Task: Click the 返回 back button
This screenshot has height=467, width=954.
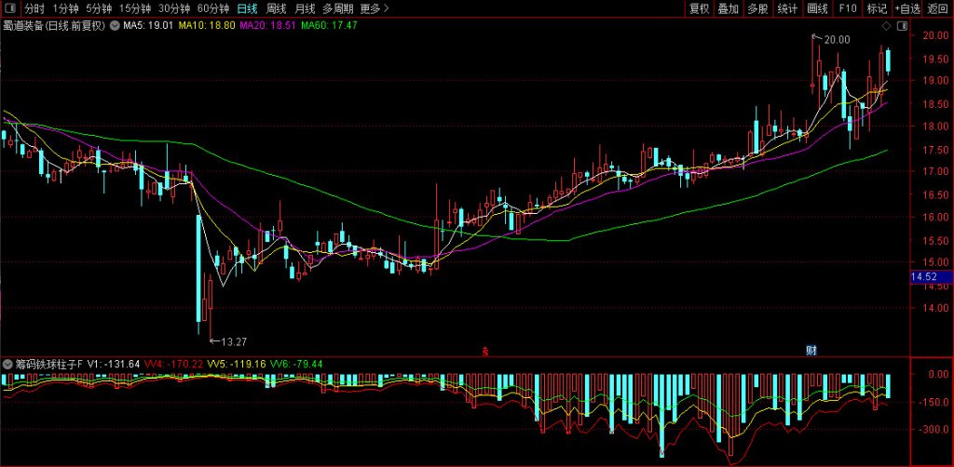Action: tap(937, 8)
